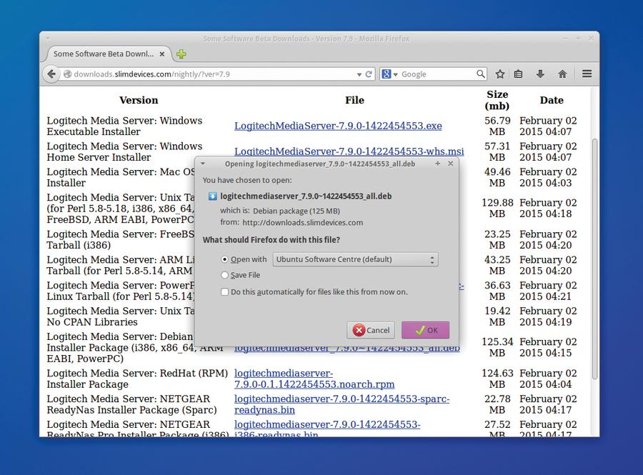The width and height of the screenshot is (643, 475).
Task: Cancel the file opening dialog
Action: [x=371, y=330]
